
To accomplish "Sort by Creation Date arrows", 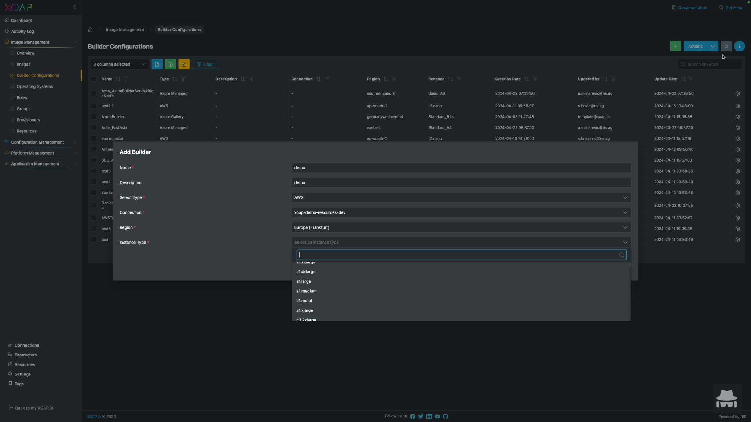I will coord(526,79).
